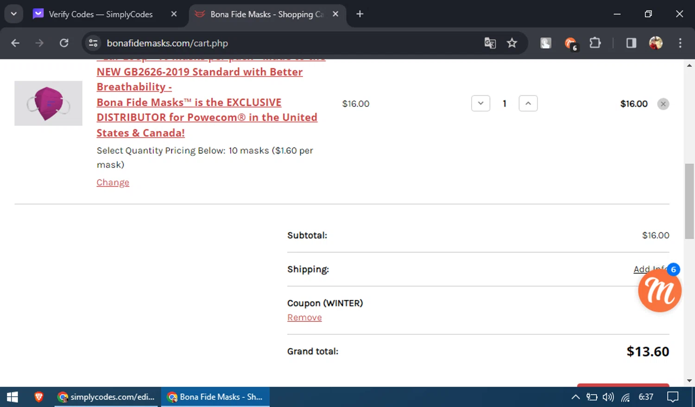Remove the WINTER coupon

[x=304, y=317]
